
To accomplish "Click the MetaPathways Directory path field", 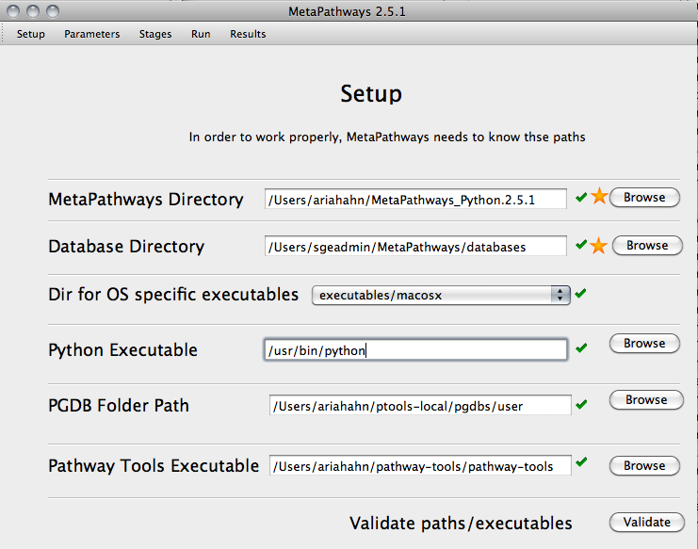I will tap(415, 199).
